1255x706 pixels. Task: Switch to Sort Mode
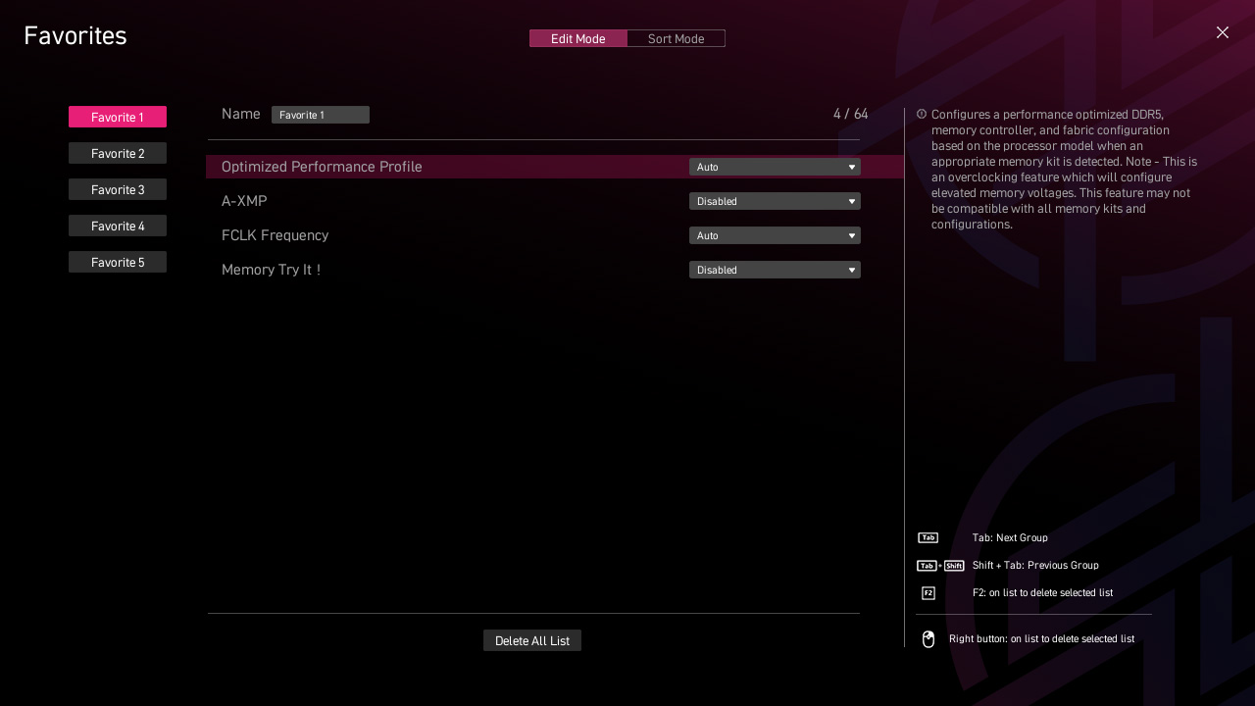pos(676,38)
